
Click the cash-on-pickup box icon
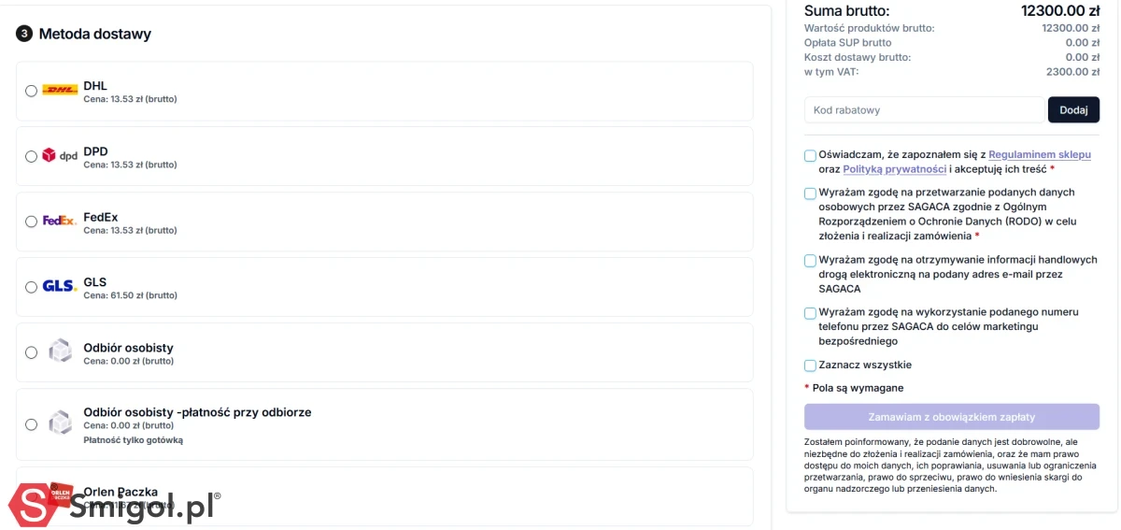tap(60, 423)
